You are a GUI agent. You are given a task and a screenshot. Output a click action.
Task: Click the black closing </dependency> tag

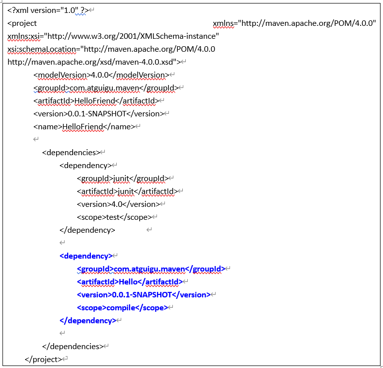[87, 230]
